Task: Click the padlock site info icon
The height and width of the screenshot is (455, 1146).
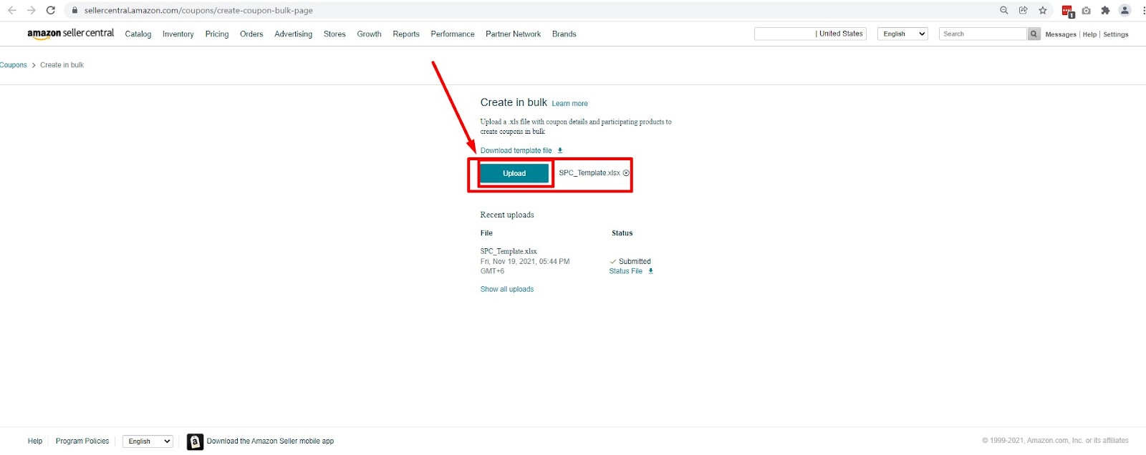Action: click(74, 10)
